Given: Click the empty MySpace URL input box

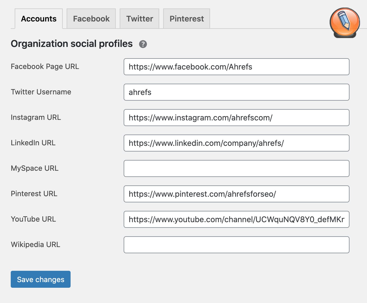Looking at the screenshot, I should click(x=236, y=168).
